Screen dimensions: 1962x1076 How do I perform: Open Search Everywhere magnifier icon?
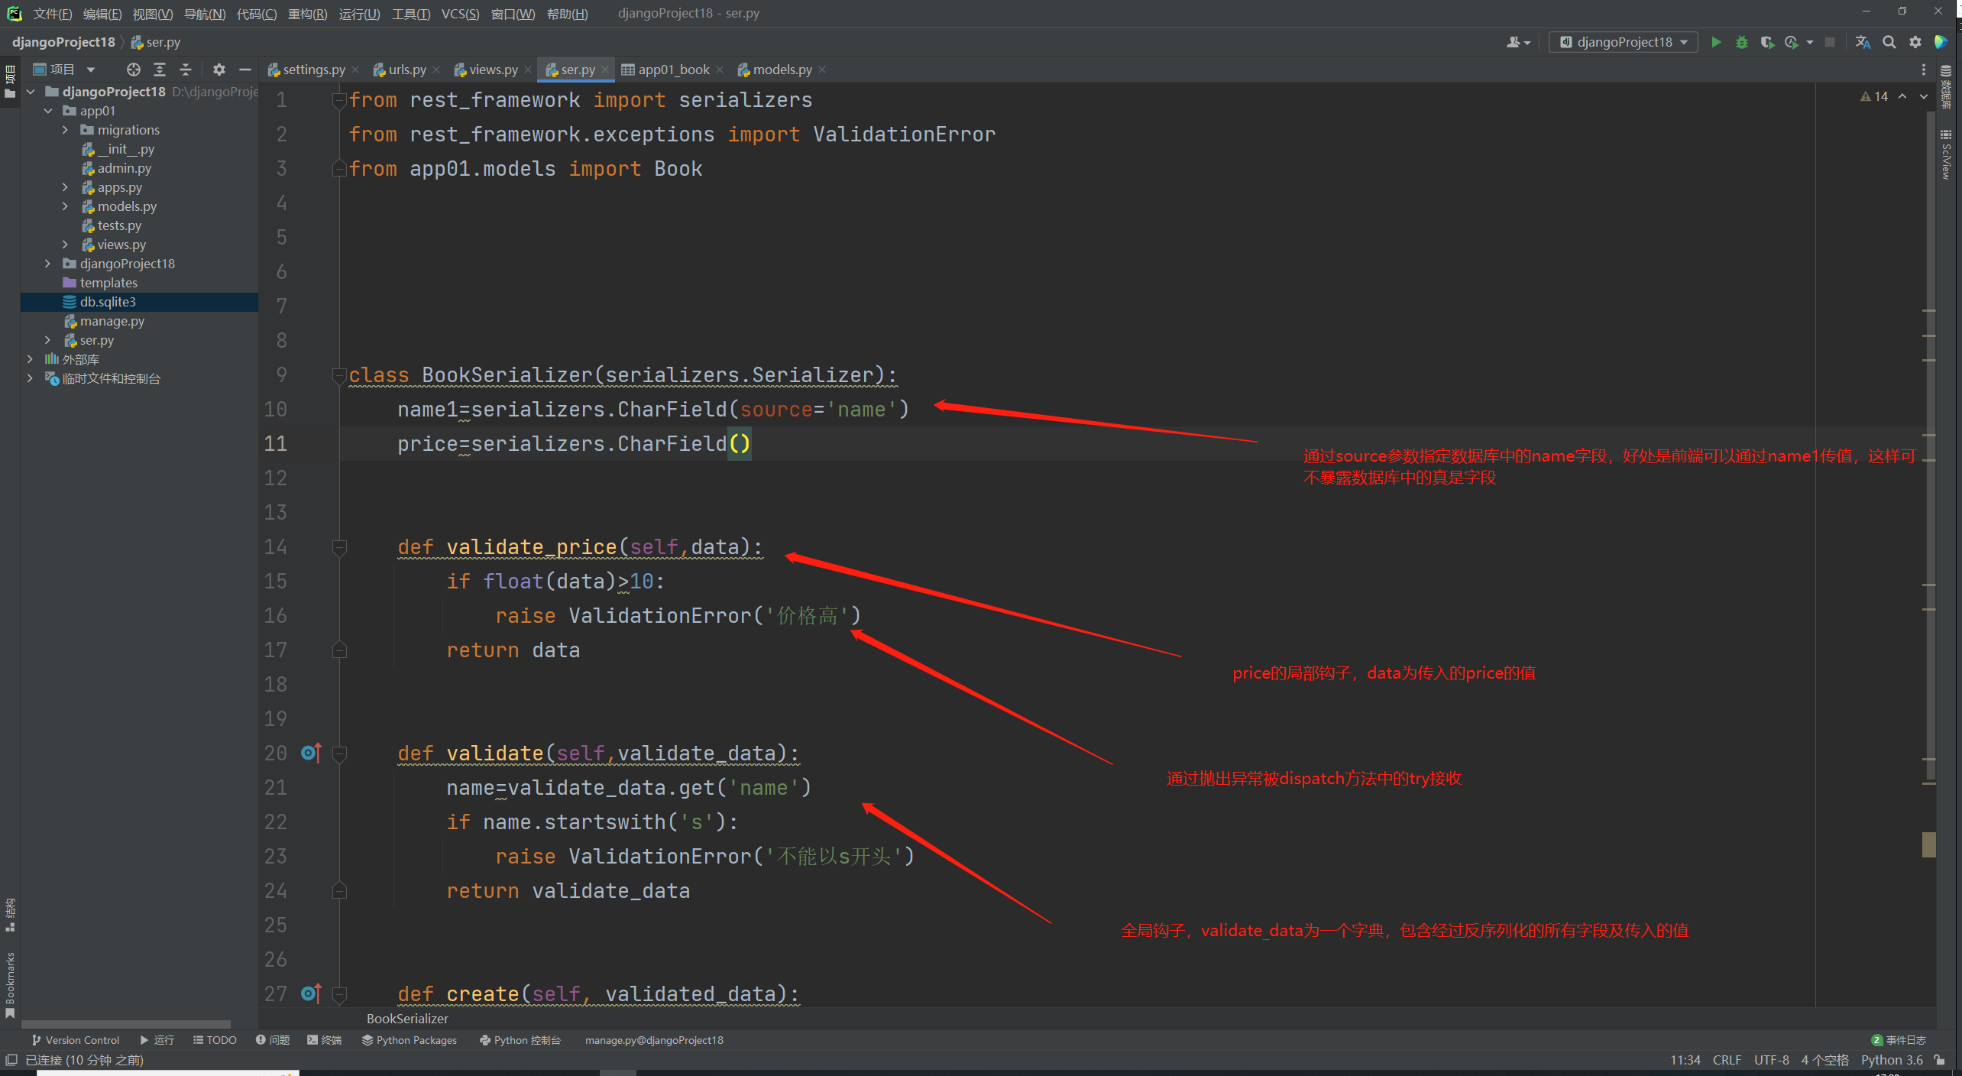coord(1889,42)
